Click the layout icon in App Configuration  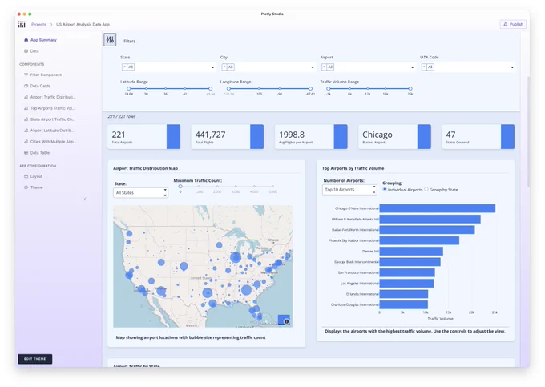pos(26,176)
